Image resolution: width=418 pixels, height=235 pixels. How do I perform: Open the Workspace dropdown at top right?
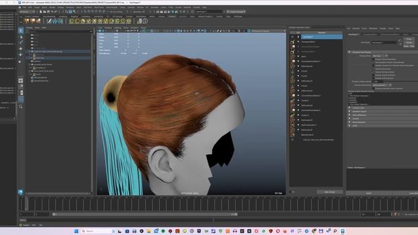236,12
